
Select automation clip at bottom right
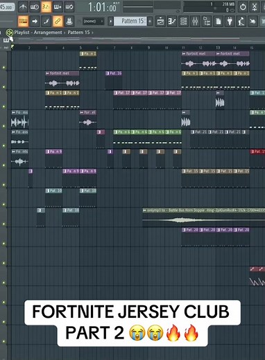point(257,276)
